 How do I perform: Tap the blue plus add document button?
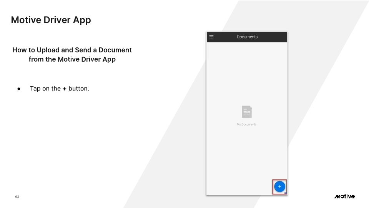(x=279, y=186)
